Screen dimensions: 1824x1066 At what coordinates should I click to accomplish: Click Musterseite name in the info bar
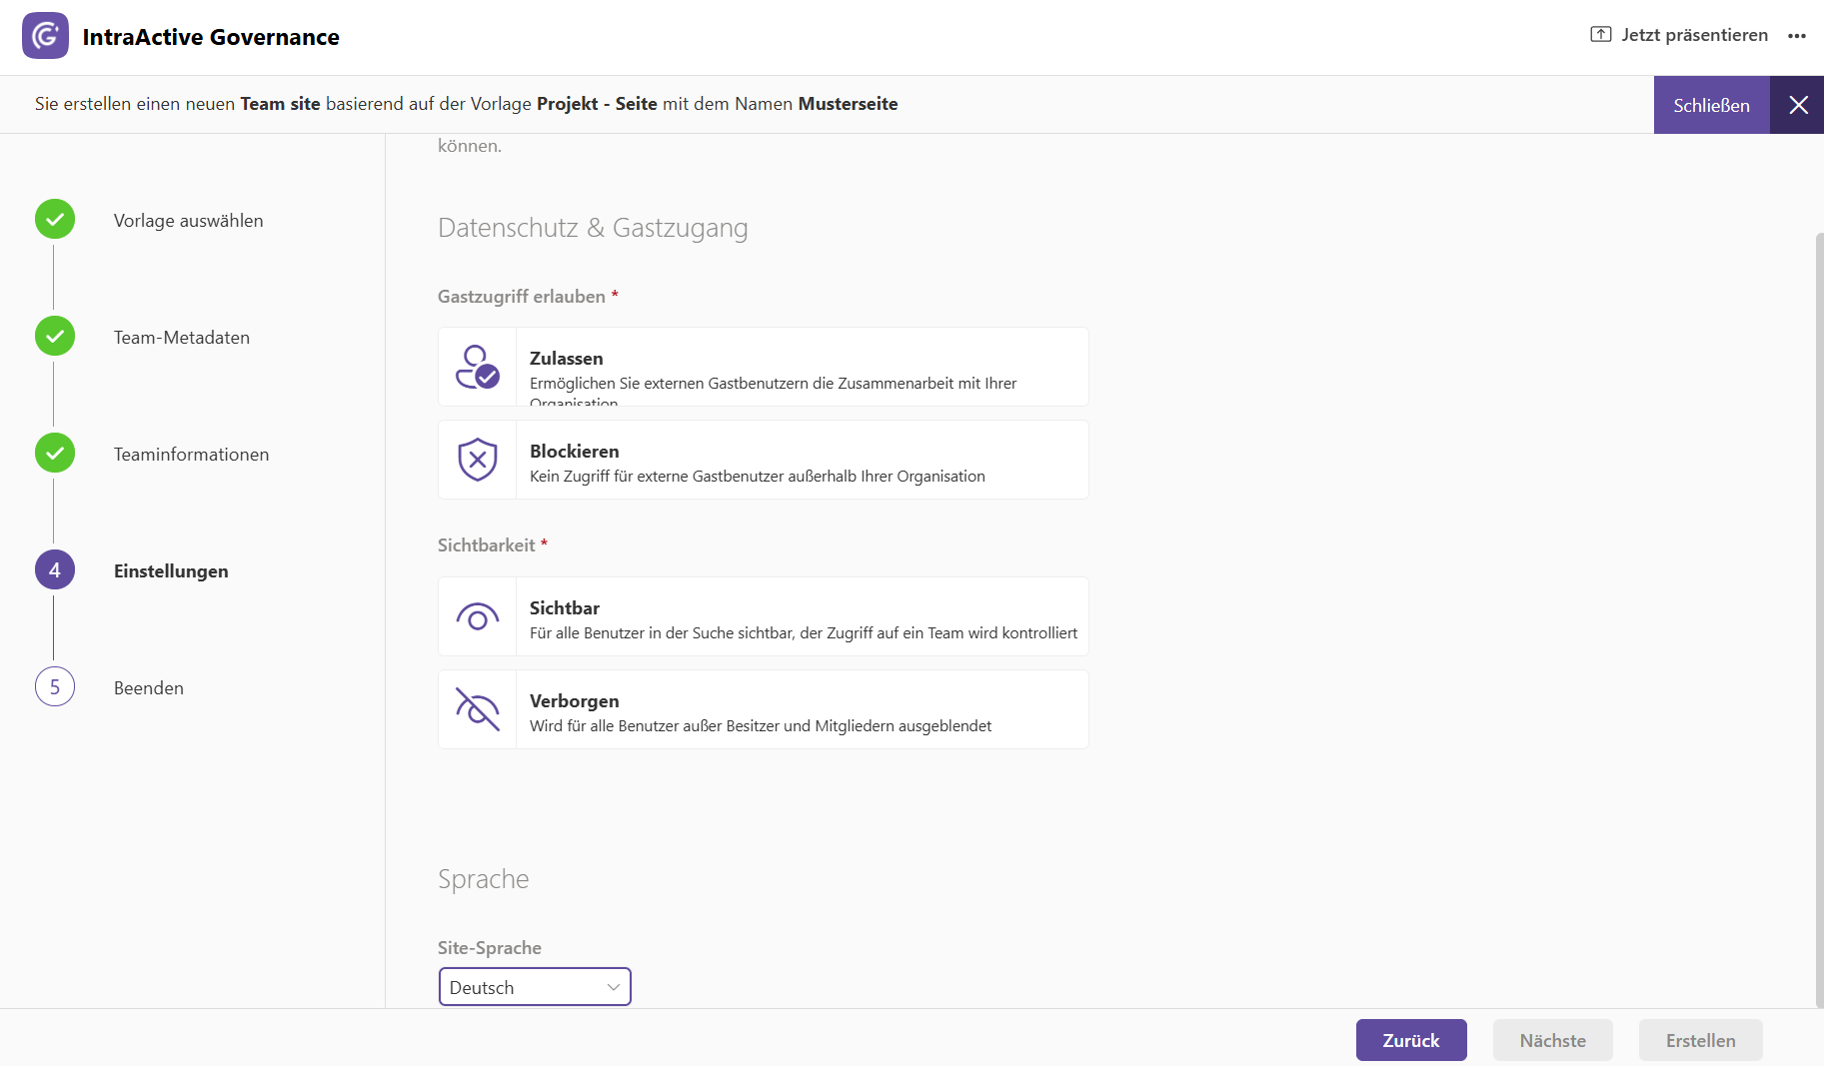coord(848,104)
